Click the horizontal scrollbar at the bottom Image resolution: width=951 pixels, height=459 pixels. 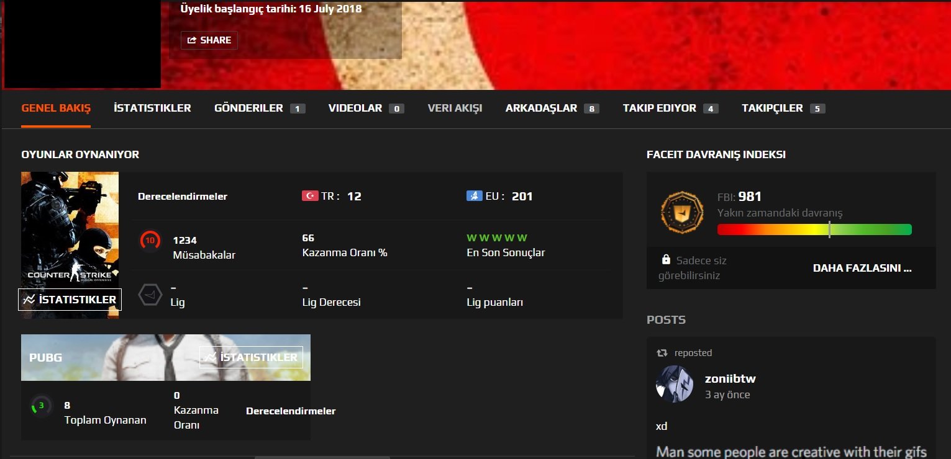[x=322, y=457]
